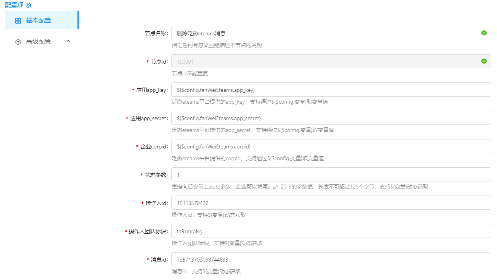Viewport: 497px width, 280px height.
Task: Click the 操作人id input field
Action: (331, 203)
